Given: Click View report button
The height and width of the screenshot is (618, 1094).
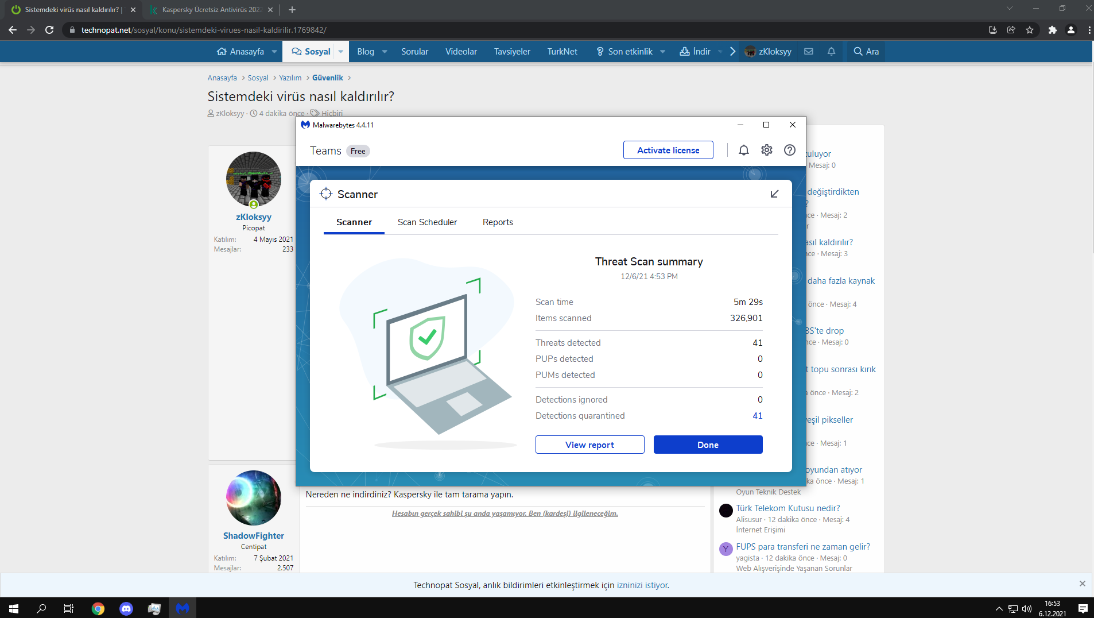Looking at the screenshot, I should point(589,445).
